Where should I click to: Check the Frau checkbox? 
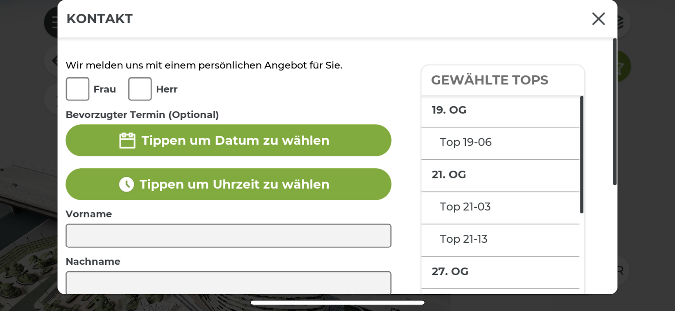(x=78, y=89)
